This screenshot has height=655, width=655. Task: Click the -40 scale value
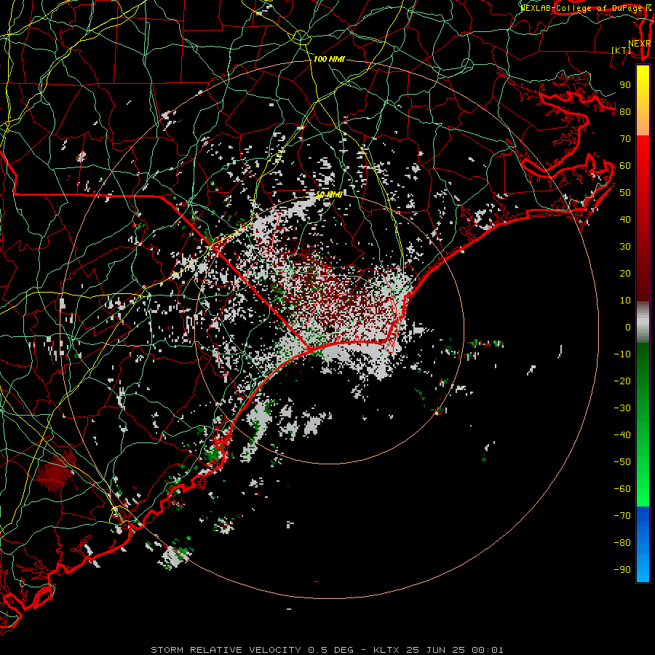point(622,435)
